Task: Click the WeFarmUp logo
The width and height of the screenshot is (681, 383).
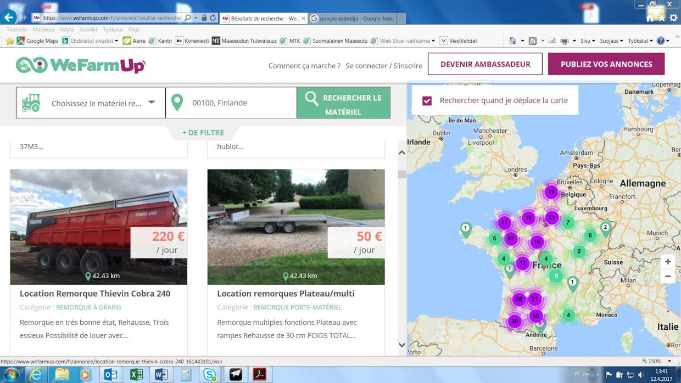Action: [81, 65]
